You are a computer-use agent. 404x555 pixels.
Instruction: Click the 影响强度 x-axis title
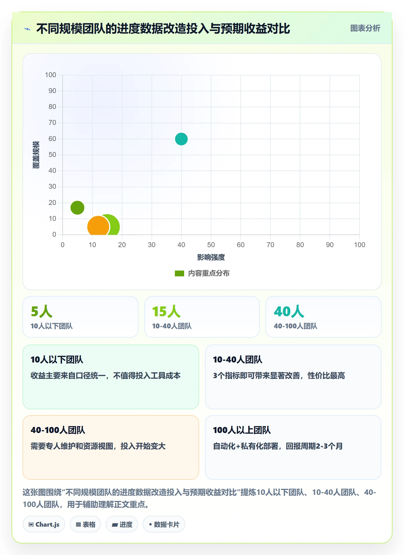pos(211,257)
